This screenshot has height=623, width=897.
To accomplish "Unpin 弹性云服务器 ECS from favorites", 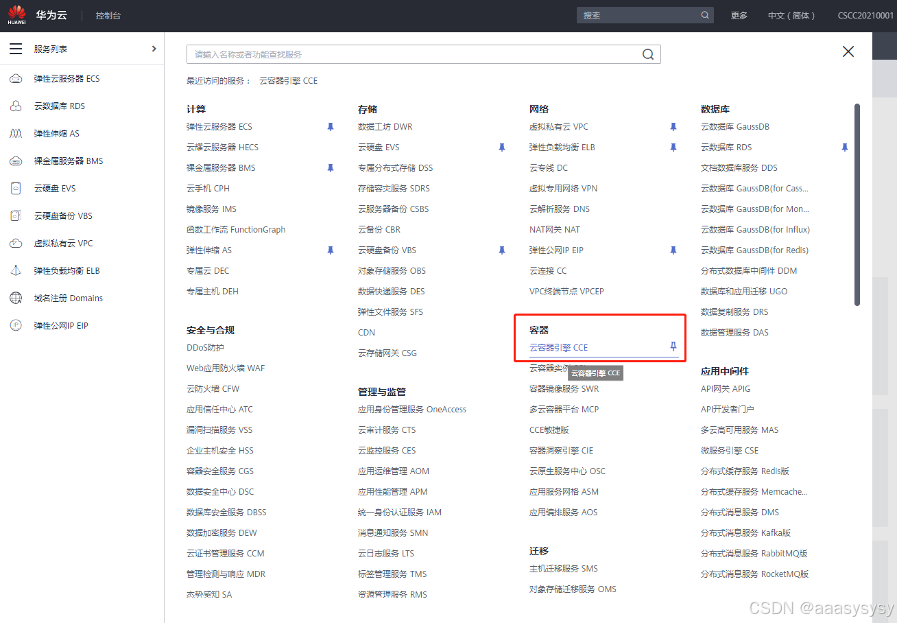I will click(x=331, y=127).
